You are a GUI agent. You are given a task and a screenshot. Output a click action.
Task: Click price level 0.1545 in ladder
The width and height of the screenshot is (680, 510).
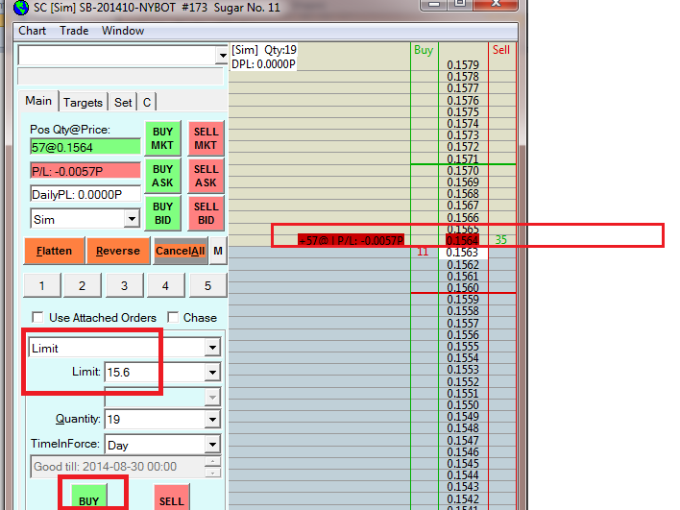tap(463, 464)
